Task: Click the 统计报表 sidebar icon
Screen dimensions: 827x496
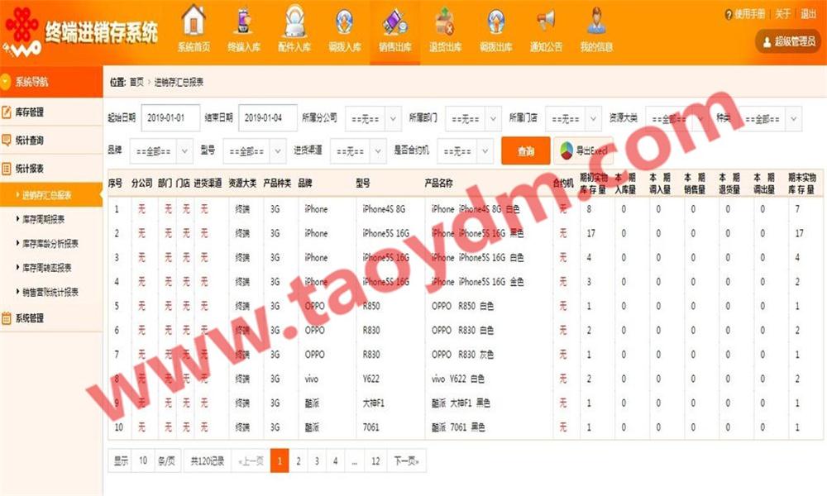Action: [x=7, y=169]
